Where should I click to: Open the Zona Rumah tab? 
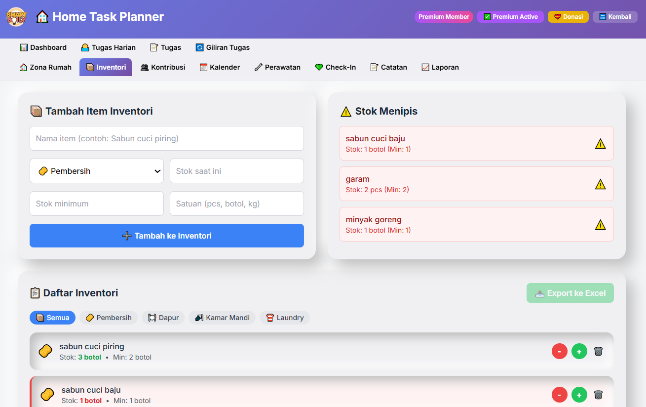point(45,67)
